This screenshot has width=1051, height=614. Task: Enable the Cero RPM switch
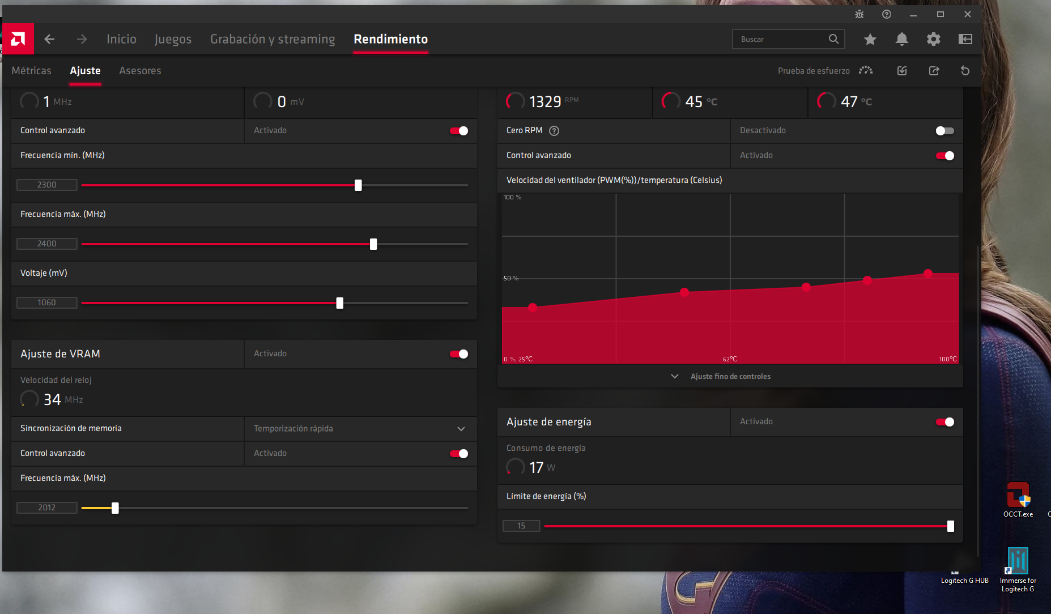click(945, 131)
